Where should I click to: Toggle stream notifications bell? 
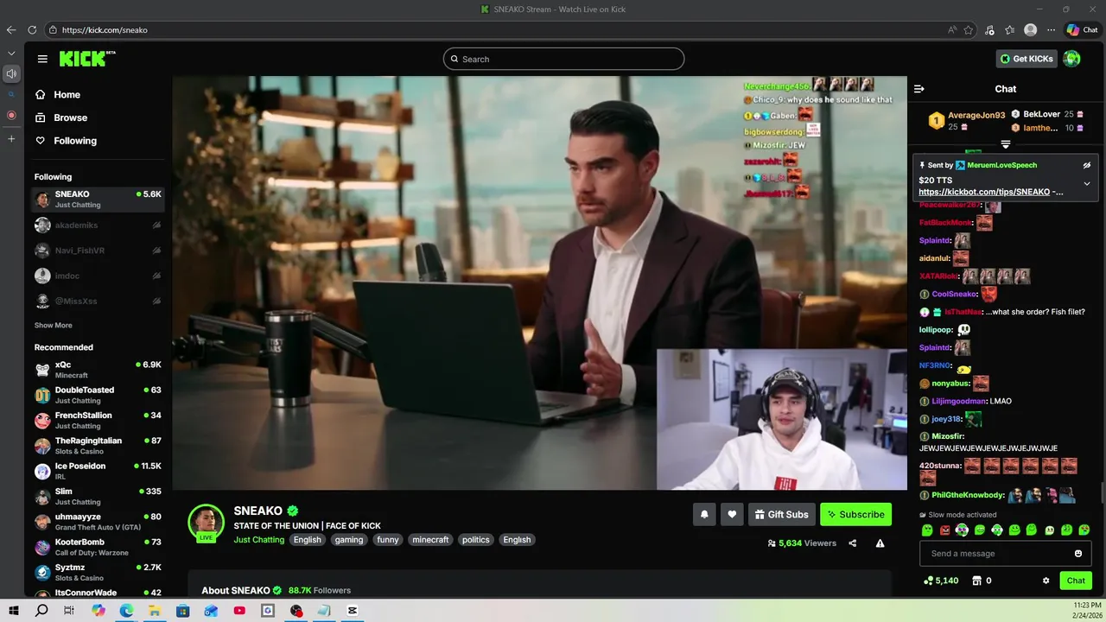coord(704,514)
